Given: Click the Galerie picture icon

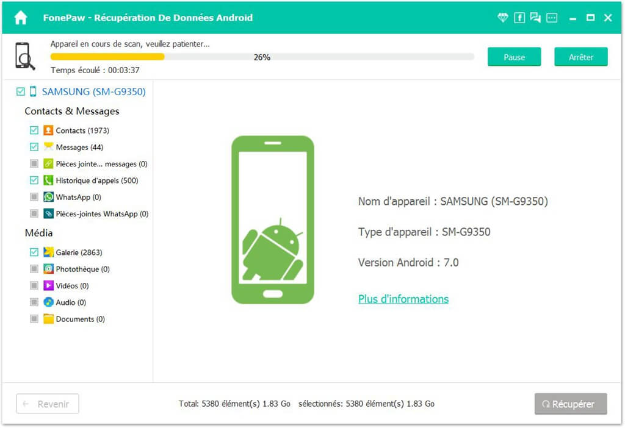Looking at the screenshot, I should (x=48, y=252).
